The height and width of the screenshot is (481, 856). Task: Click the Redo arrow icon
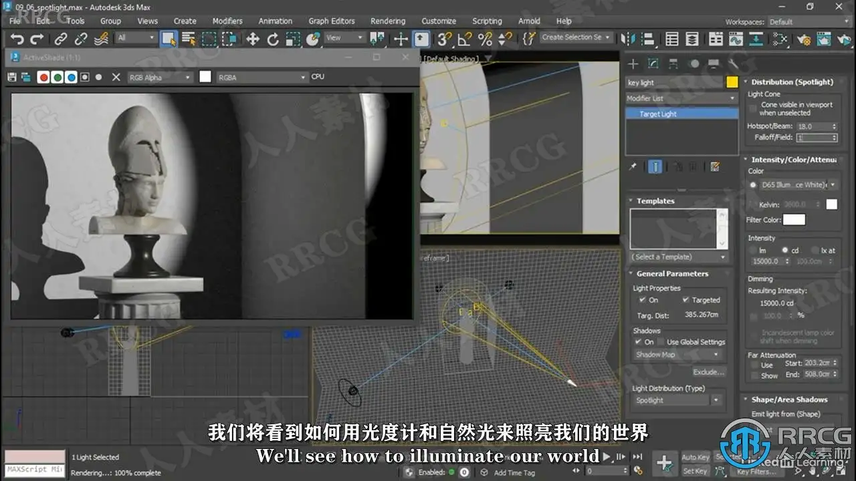click(37, 39)
